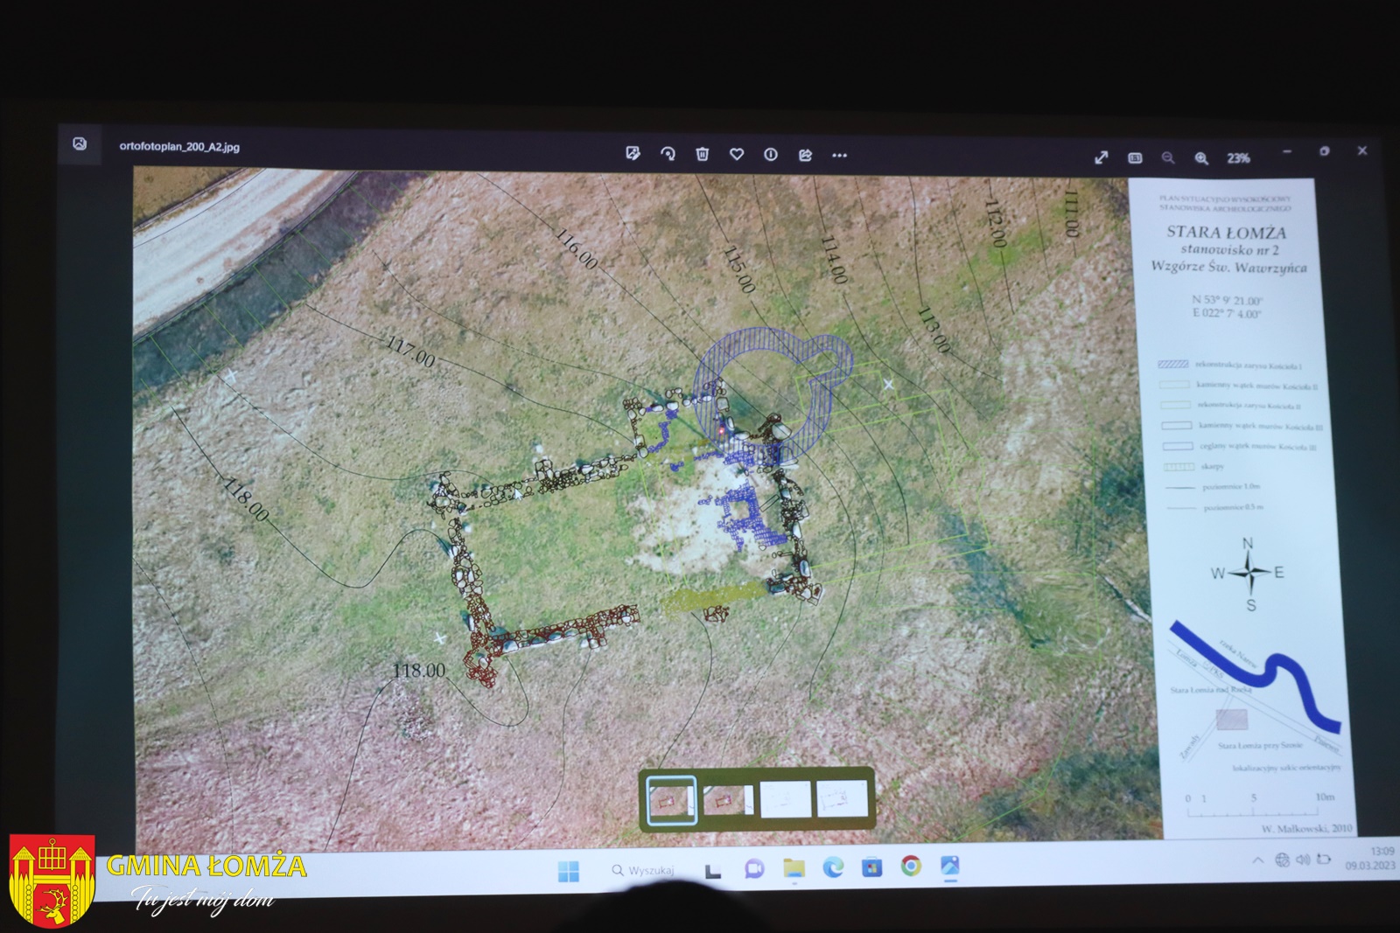
Task: Open the Share icon in toolbar
Action: (805, 155)
